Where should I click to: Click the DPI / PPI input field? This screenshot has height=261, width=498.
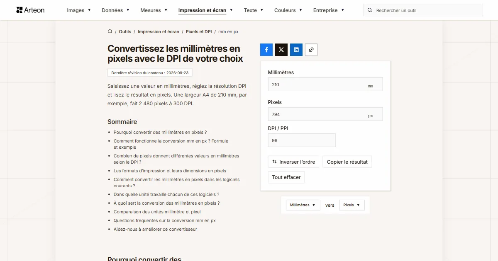[302, 140]
